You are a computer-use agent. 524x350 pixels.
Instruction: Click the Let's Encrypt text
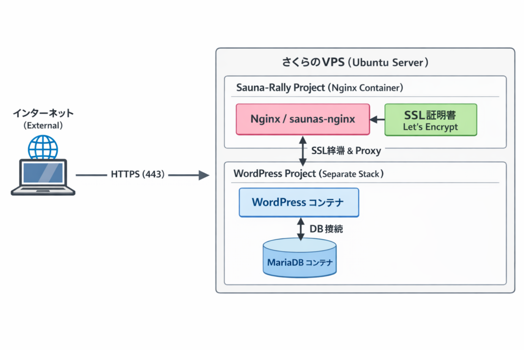(x=430, y=127)
